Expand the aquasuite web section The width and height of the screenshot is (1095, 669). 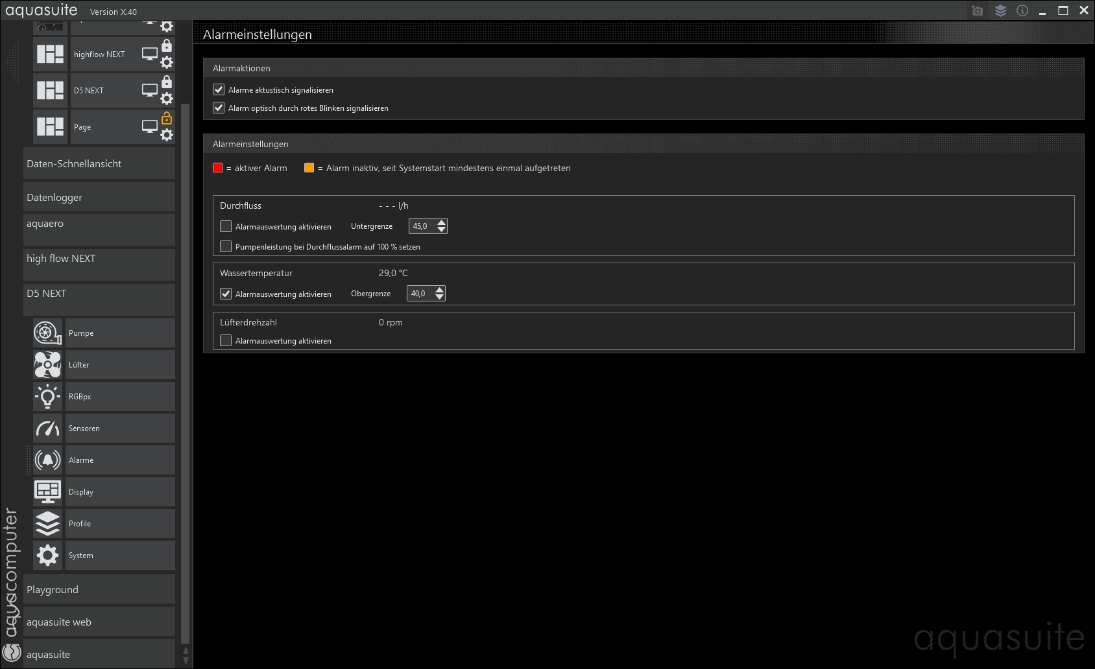[99, 622]
